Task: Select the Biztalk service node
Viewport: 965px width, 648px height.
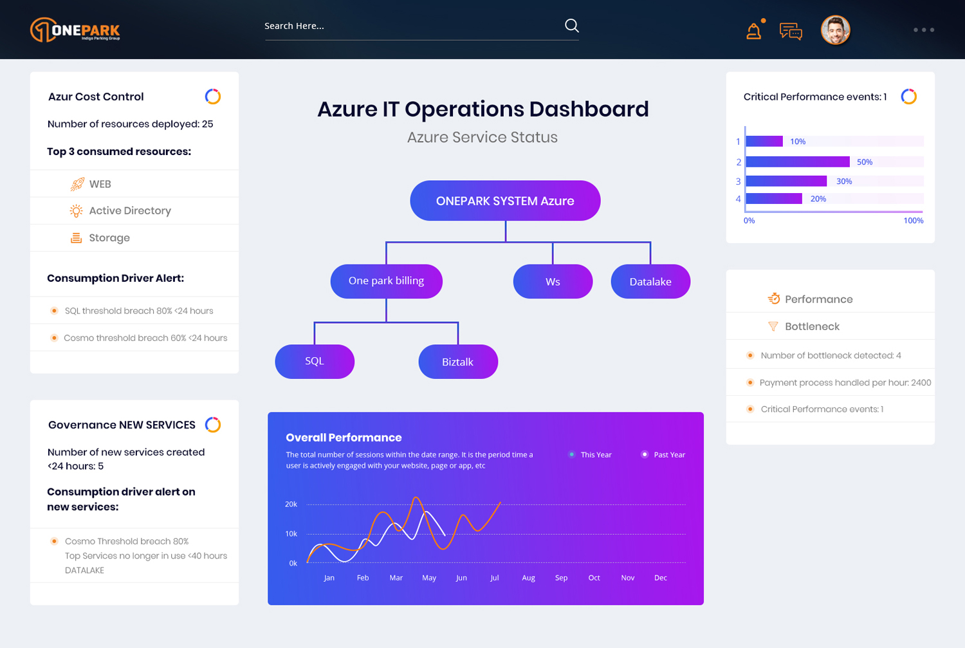Action: click(458, 362)
